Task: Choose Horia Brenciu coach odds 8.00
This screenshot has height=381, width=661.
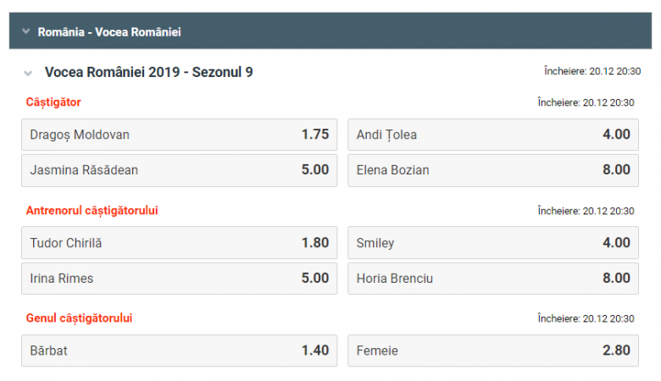Action: click(493, 279)
